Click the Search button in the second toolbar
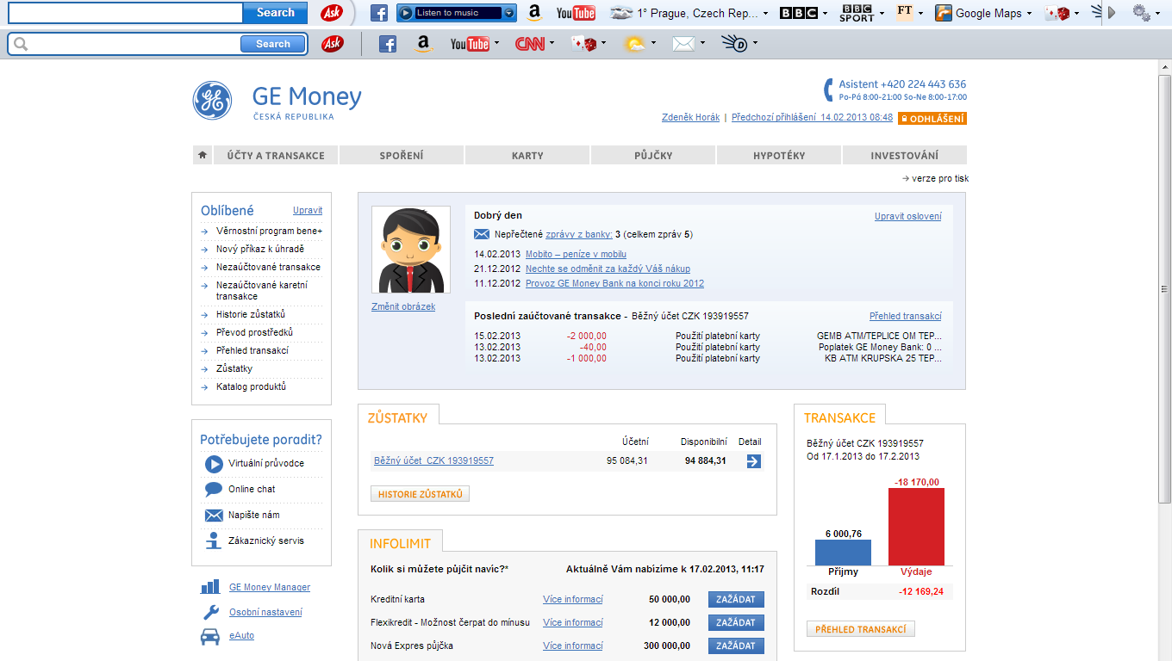1172x661 pixels. [x=273, y=44]
